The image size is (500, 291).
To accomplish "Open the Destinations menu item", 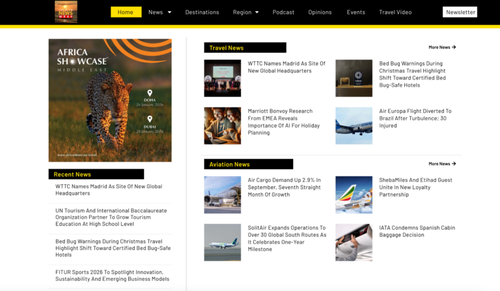I will (202, 12).
